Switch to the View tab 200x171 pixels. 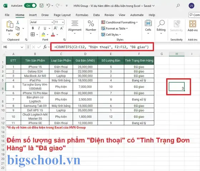click(122, 15)
